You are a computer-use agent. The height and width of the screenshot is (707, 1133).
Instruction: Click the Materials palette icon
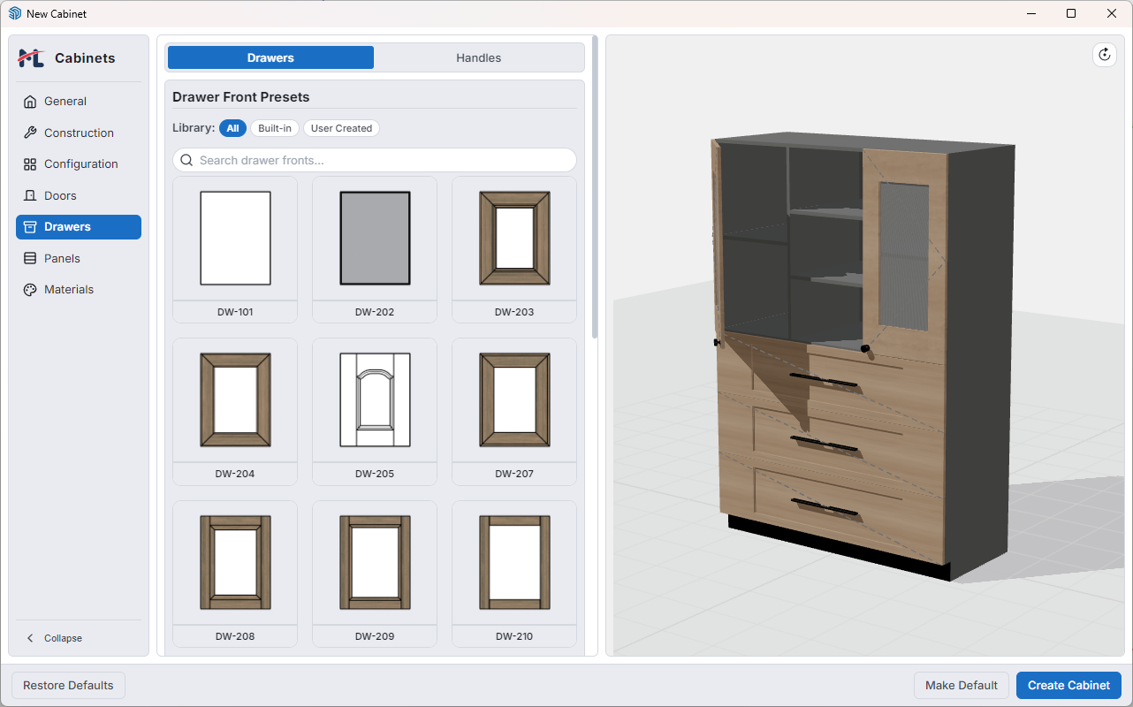point(30,290)
